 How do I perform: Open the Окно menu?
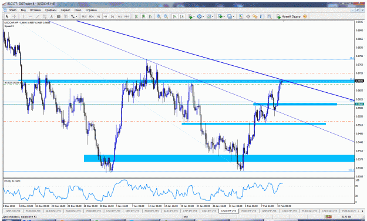click(x=78, y=10)
